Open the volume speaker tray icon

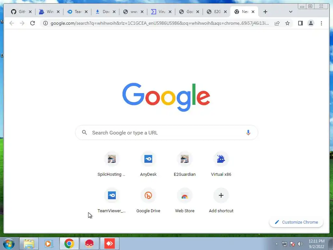300,244
